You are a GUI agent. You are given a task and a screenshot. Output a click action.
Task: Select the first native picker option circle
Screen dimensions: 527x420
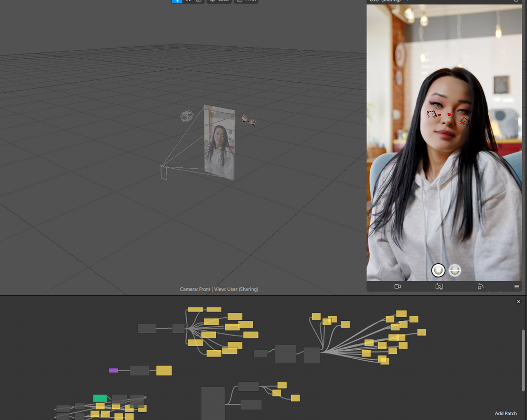tap(438, 271)
